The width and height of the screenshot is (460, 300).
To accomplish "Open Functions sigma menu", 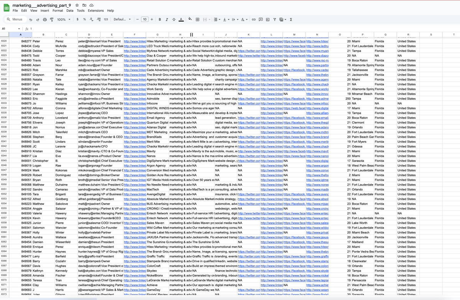I will (291, 19).
